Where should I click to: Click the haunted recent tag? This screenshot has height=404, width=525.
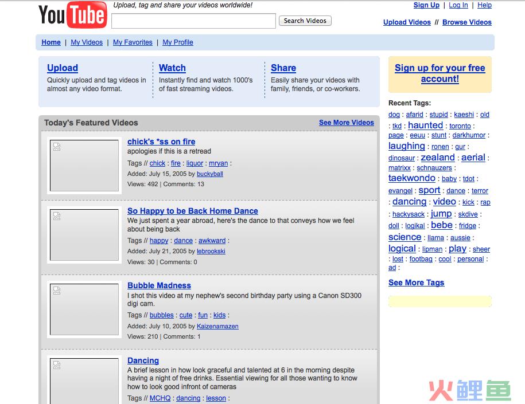click(x=425, y=125)
